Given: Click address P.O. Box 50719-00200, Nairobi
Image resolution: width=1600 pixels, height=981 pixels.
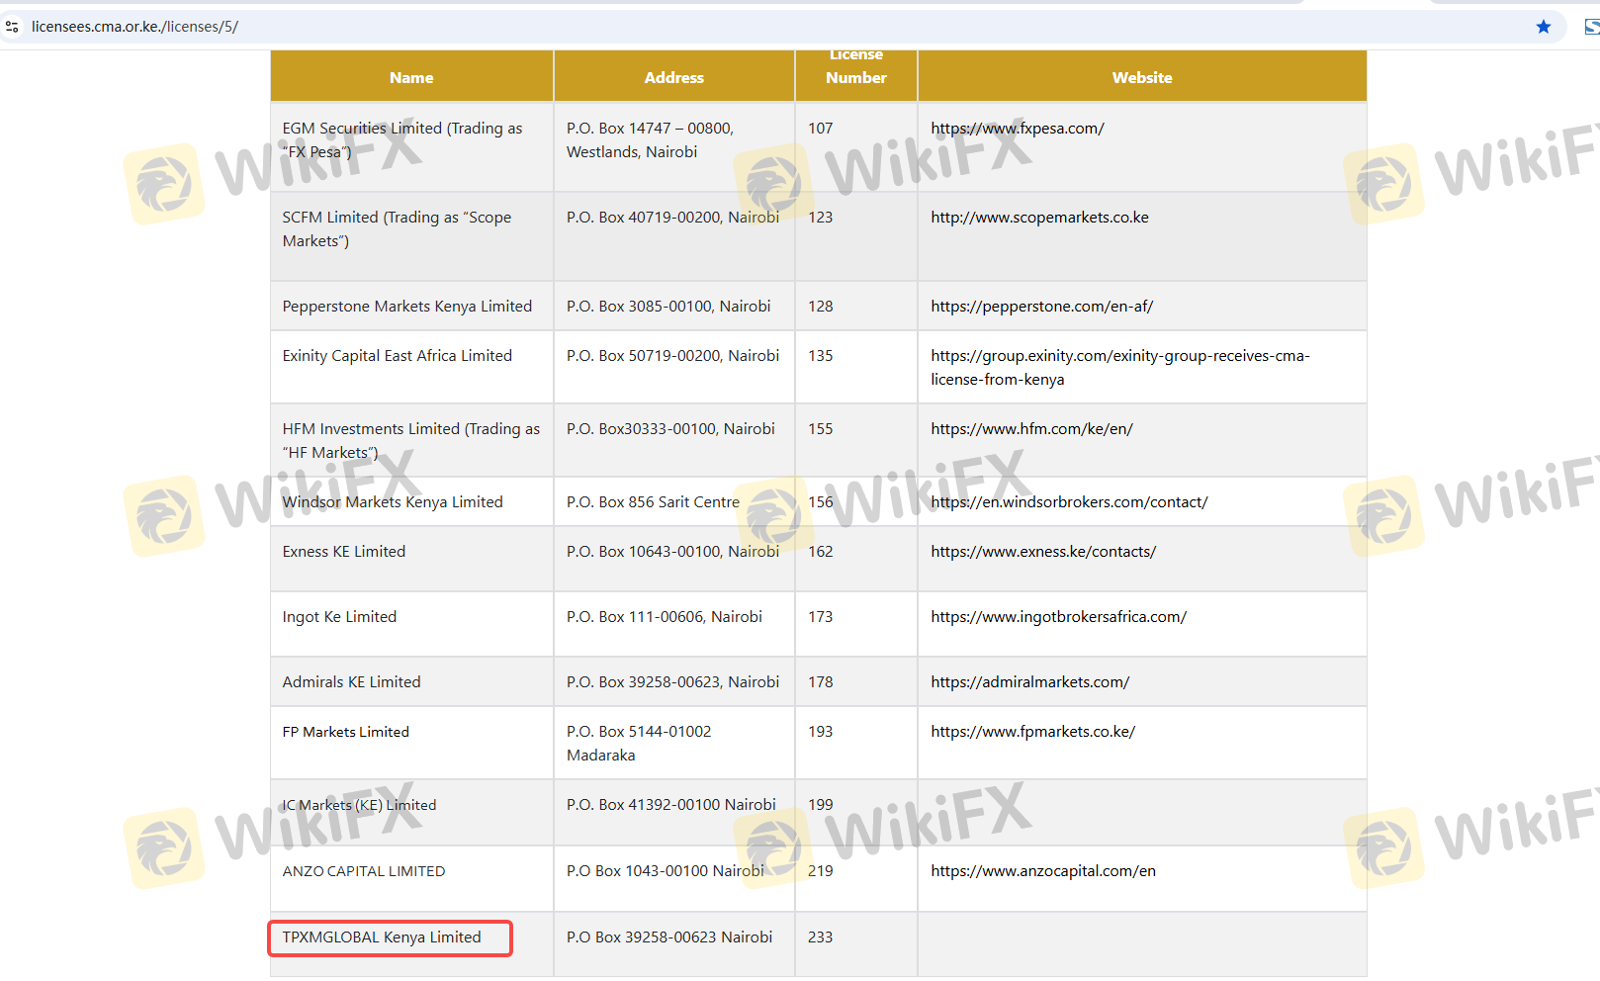Looking at the screenshot, I should coord(672,356).
